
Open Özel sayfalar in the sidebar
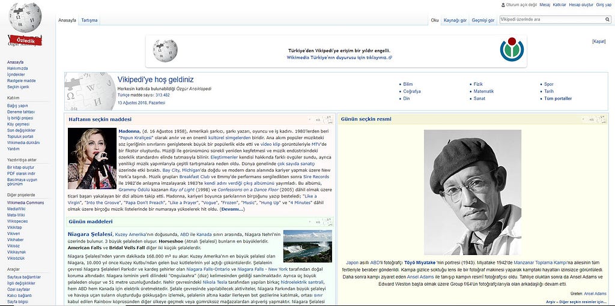coord(19,290)
